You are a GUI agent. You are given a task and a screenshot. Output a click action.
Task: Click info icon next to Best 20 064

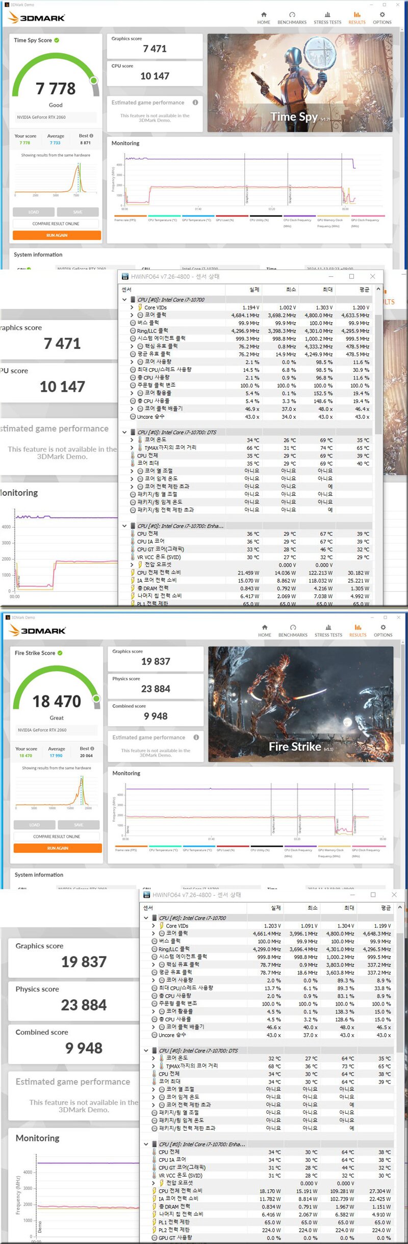[x=92, y=749]
